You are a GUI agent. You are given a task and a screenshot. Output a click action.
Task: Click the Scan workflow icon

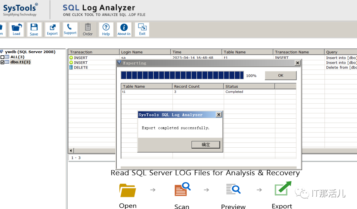[182, 189]
